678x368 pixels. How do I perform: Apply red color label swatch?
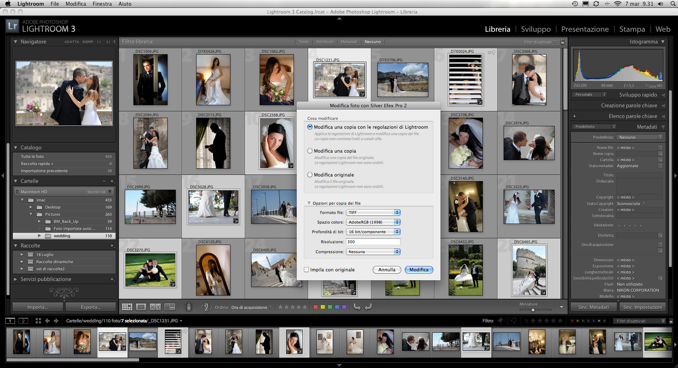pos(315,307)
